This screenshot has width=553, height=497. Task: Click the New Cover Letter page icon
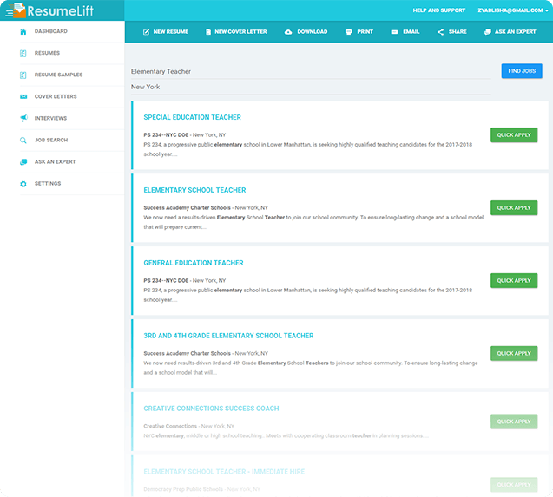pos(208,32)
